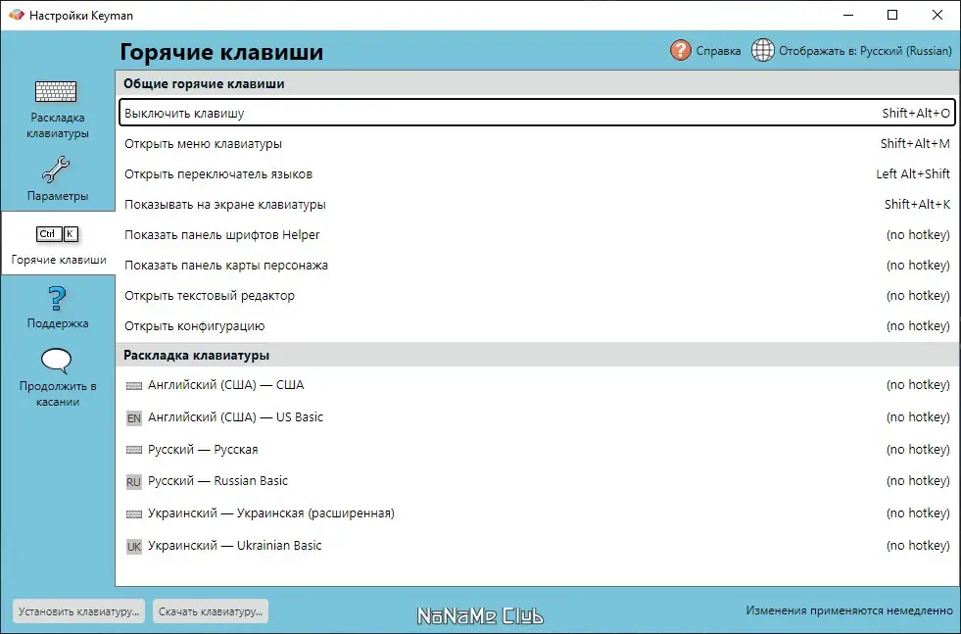961x634 pixels.
Task: Click the EN icon for US Basic
Action: point(133,418)
